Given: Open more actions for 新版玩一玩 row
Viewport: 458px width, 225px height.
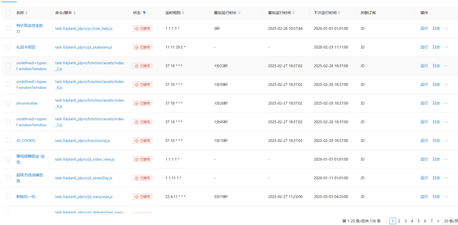Looking at the screenshot, I should (x=446, y=197).
